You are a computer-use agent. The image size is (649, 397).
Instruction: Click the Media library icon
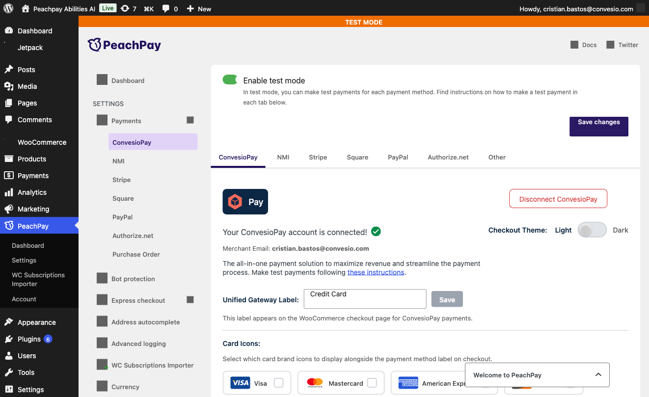(9, 86)
